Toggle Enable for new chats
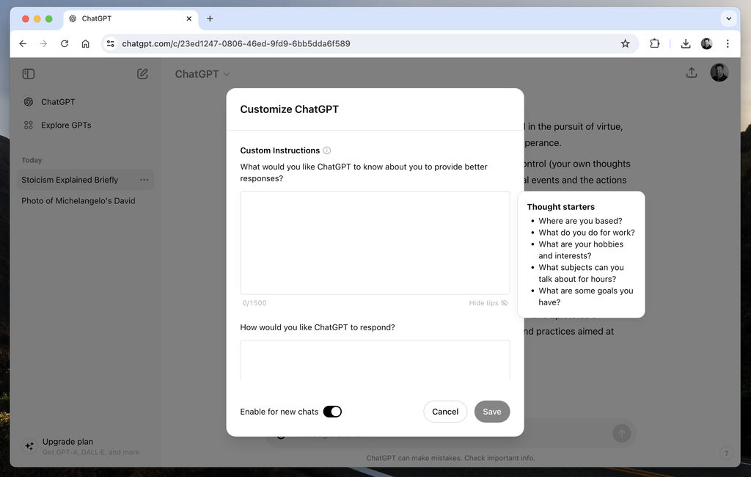 coord(332,412)
